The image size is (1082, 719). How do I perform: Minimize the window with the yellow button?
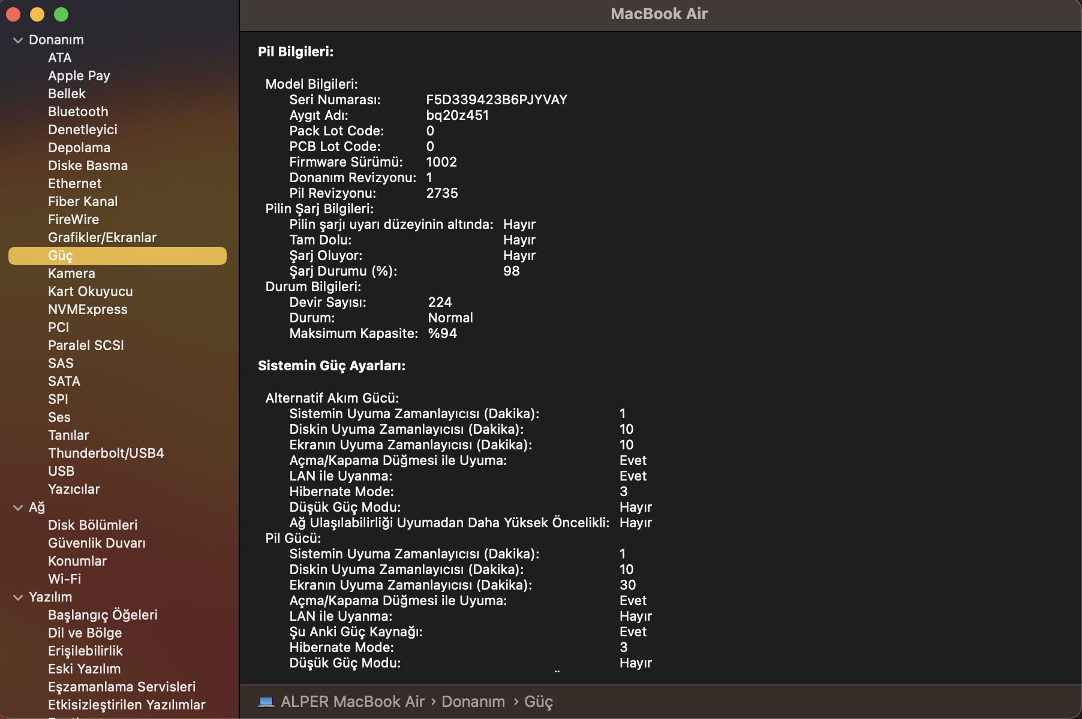37,14
